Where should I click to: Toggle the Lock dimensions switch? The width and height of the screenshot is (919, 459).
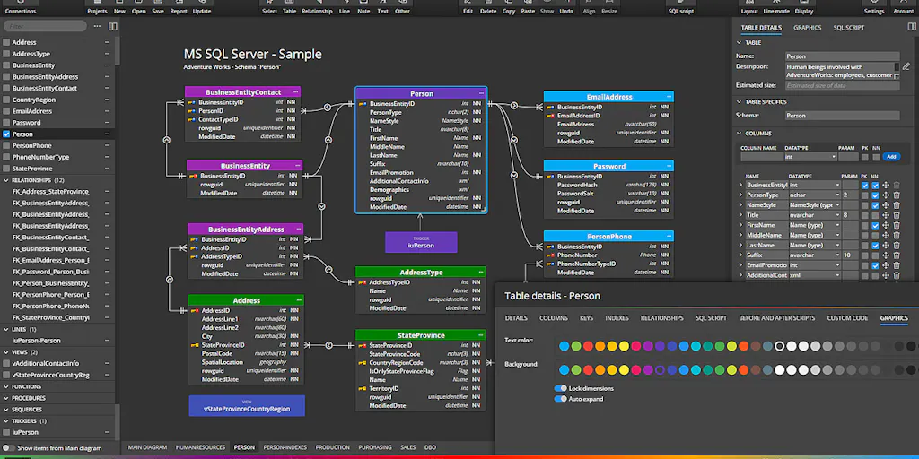tap(560, 388)
